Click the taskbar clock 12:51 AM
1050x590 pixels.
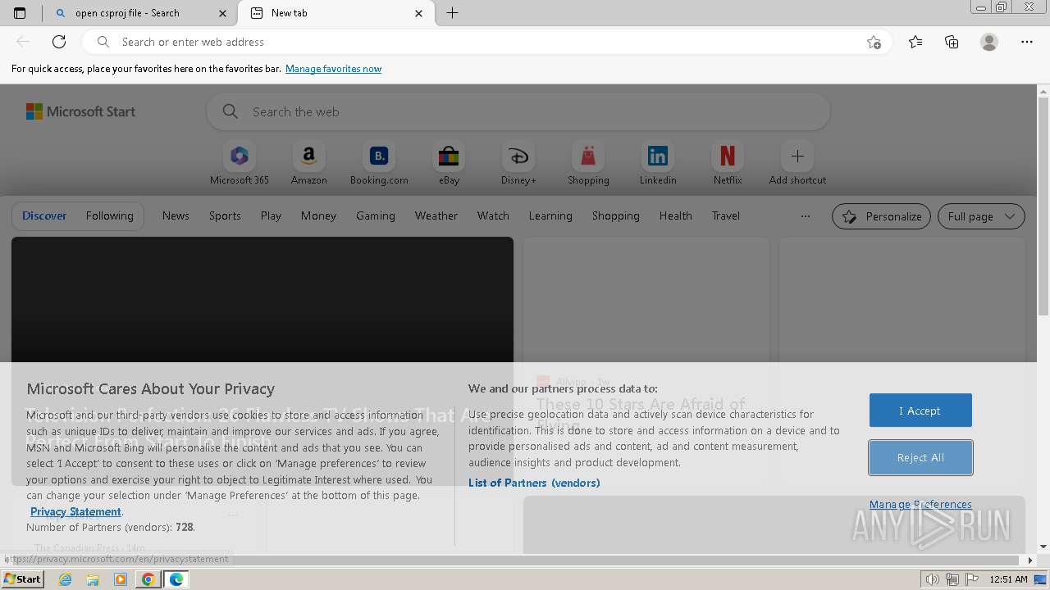point(1008,579)
